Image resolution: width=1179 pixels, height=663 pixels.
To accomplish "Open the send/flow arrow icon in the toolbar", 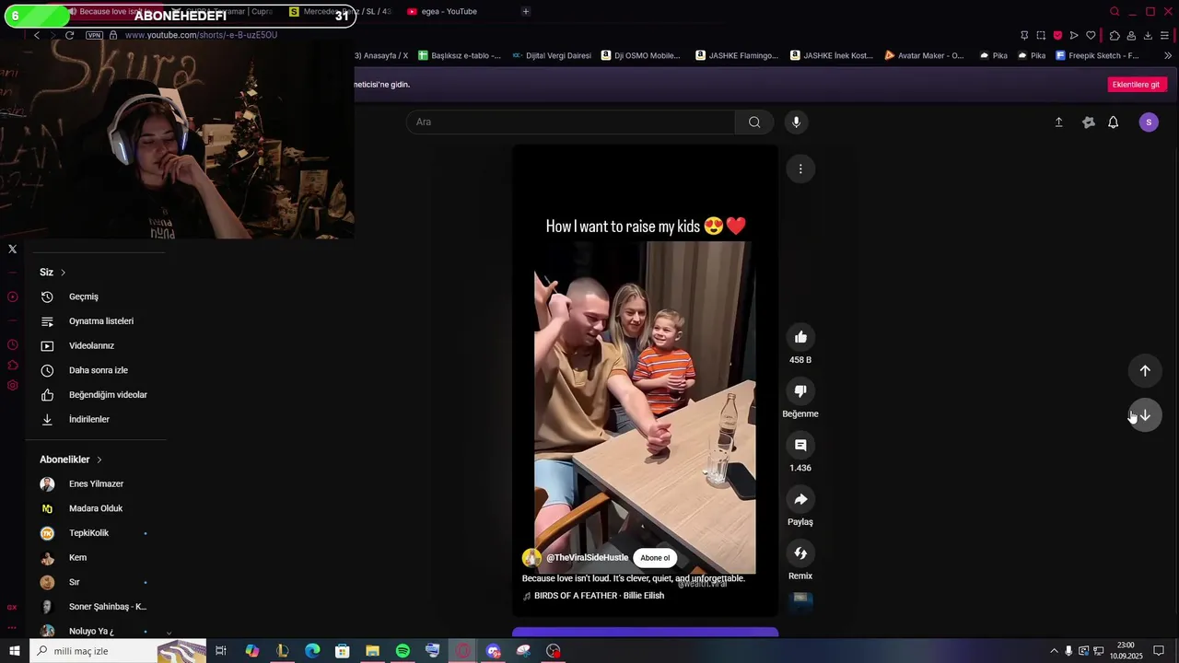I will click(x=1074, y=35).
